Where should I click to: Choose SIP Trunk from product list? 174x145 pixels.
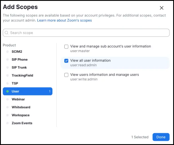tap(19, 67)
